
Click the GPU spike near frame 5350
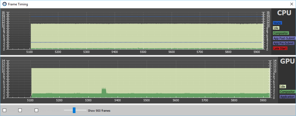point(104,91)
